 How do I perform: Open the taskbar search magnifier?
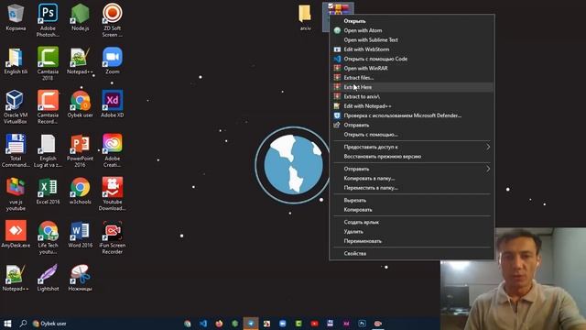pos(23,324)
